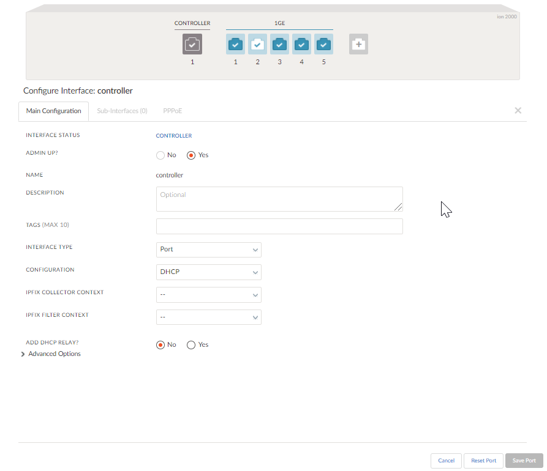This screenshot has height=471, width=547.
Task: Select the Controller port icon
Action: pos(192,43)
